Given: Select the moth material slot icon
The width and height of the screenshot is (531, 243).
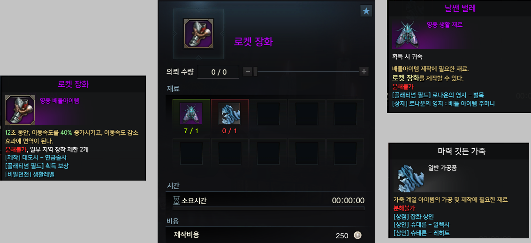Looking at the screenshot, I should [x=191, y=114].
